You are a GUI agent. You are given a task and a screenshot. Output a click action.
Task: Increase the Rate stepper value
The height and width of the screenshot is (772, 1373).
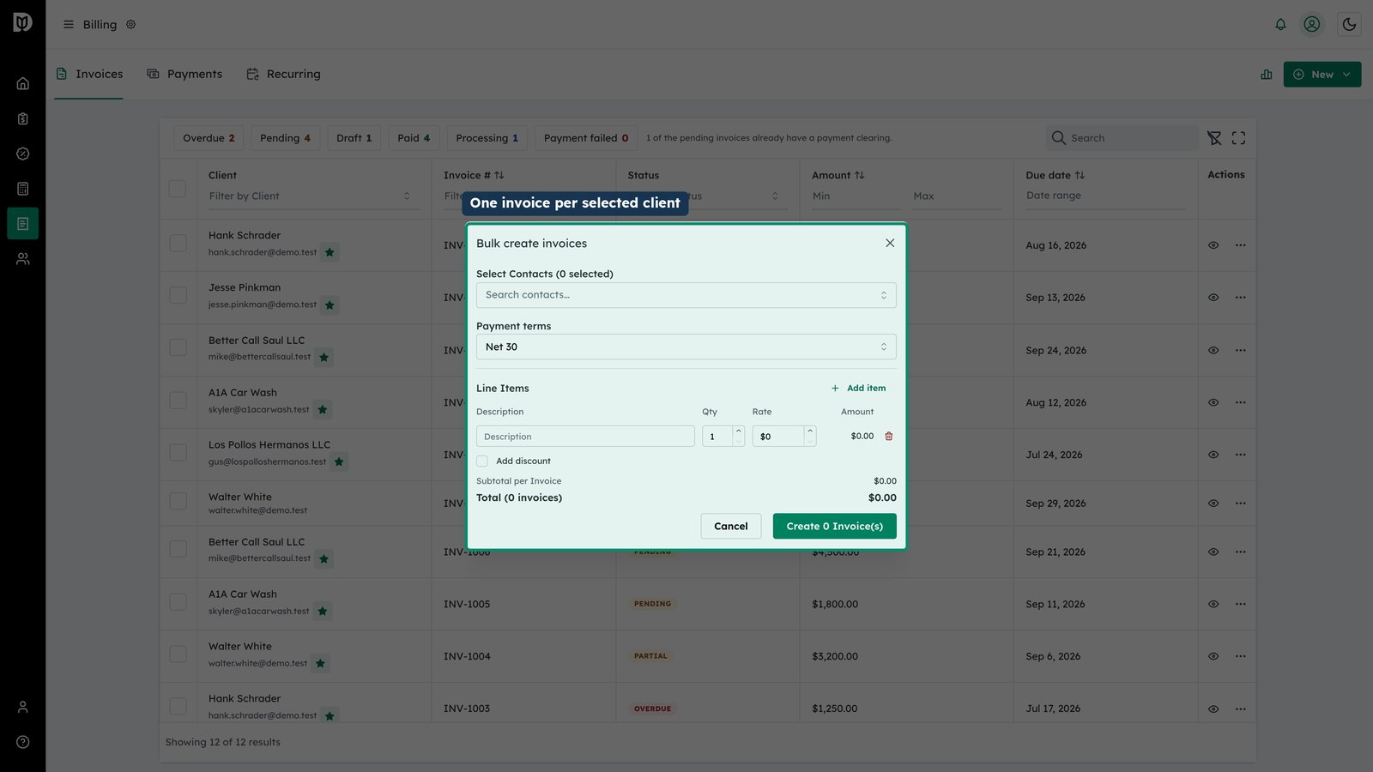(x=810, y=431)
